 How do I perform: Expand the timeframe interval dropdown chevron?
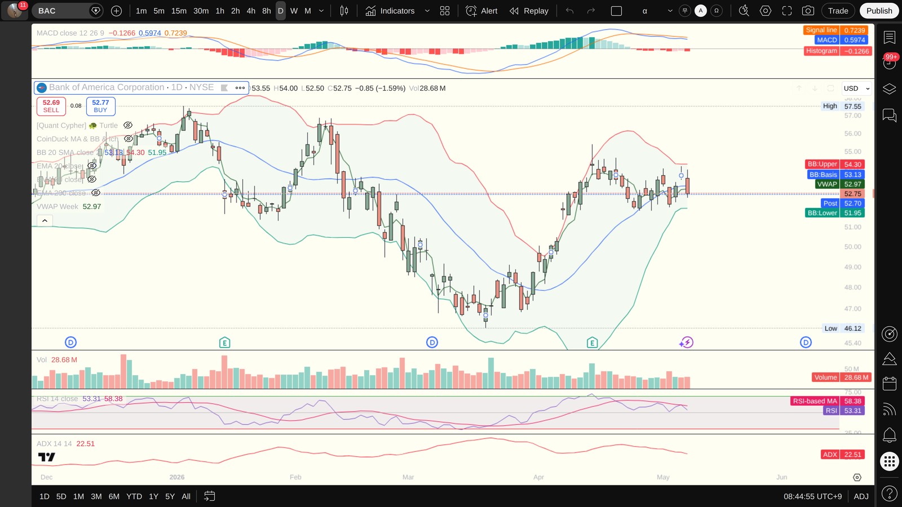coord(321,11)
